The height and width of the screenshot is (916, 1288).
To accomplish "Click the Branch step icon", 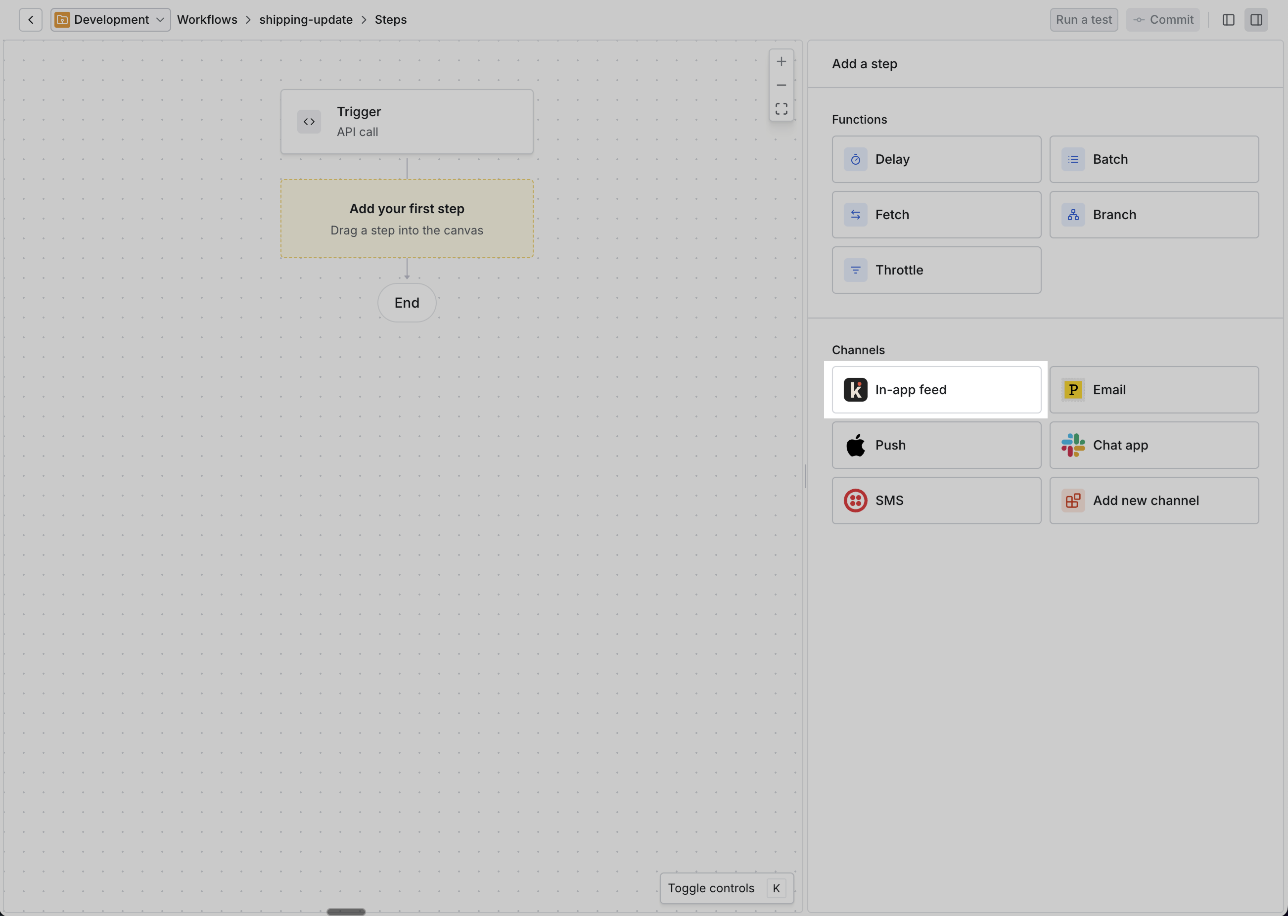I will 1073,214.
